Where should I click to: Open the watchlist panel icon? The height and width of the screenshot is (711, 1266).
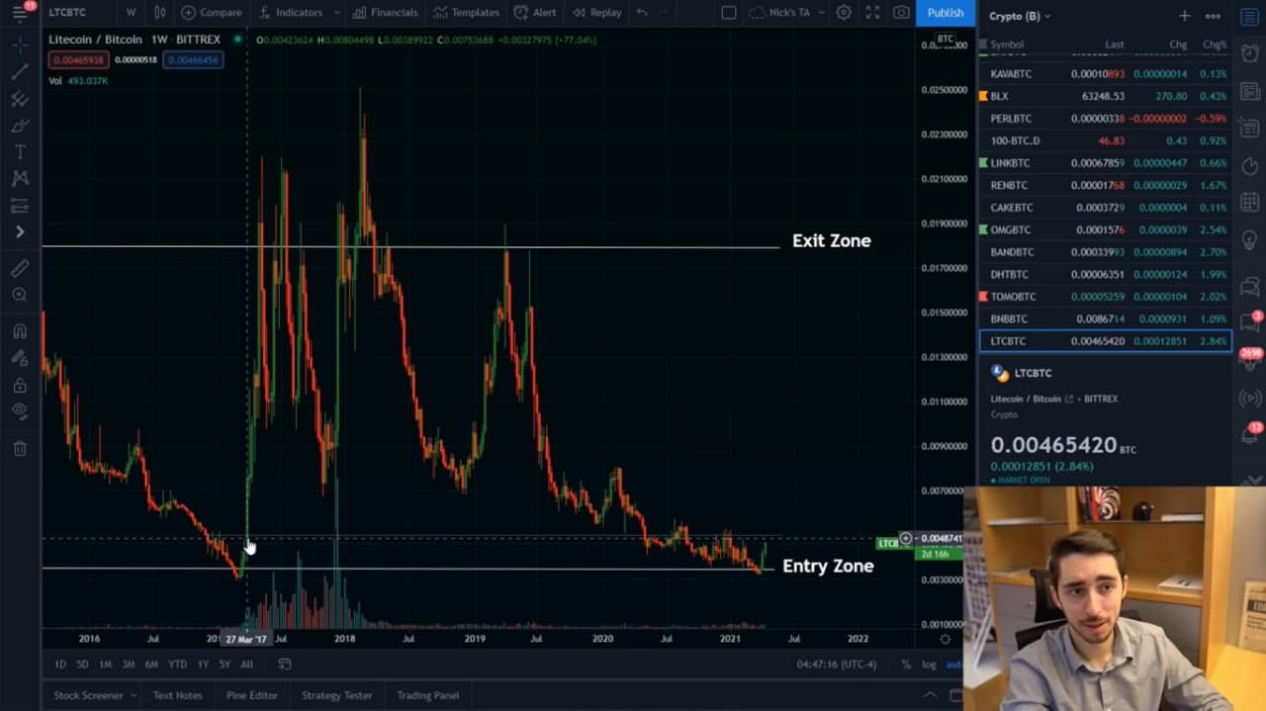[x=1249, y=17]
